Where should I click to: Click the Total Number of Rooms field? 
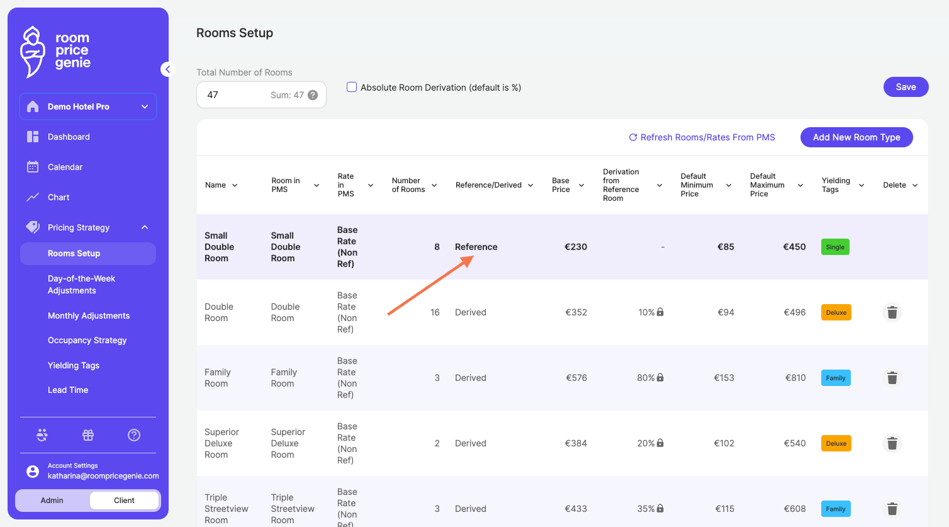pos(261,95)
